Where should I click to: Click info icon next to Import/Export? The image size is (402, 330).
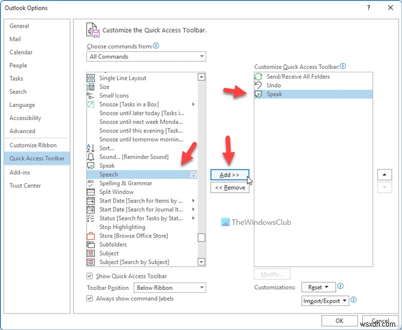pos(354,300)
